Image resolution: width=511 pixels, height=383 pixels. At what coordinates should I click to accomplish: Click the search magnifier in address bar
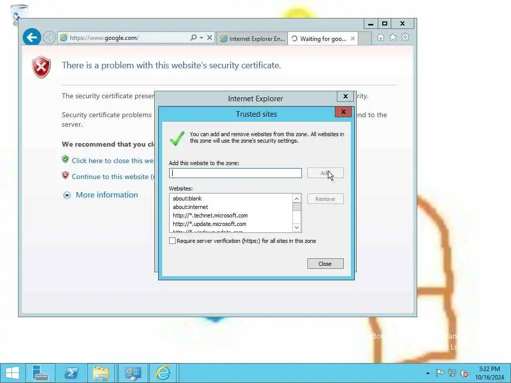click(193, 37)
